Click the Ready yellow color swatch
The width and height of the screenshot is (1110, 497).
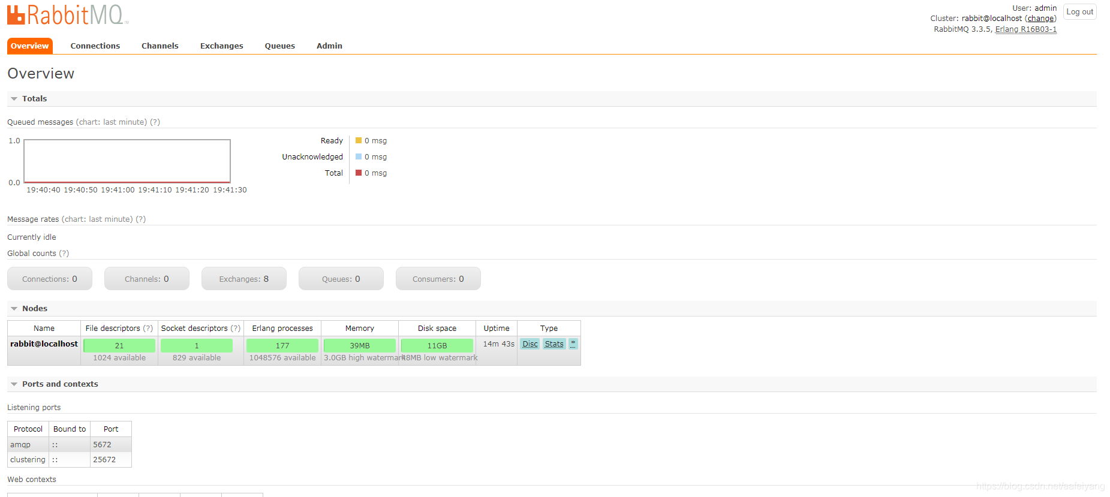359,141
